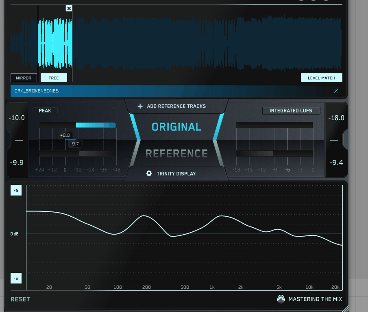Open Trinity Display settings gear icon
Image resolution: width=368 pixels, height=312 pixels.
coord(149,174)
